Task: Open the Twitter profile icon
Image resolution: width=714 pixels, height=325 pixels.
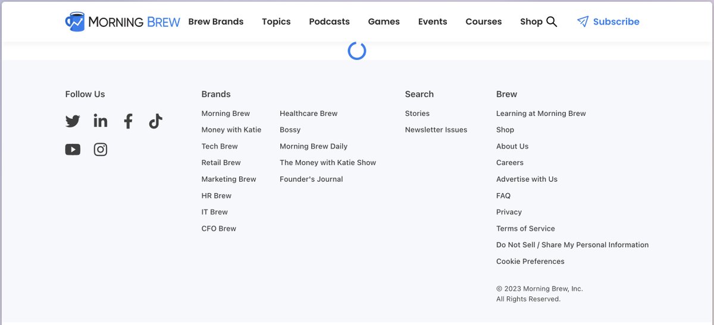Action: (73, 121)
